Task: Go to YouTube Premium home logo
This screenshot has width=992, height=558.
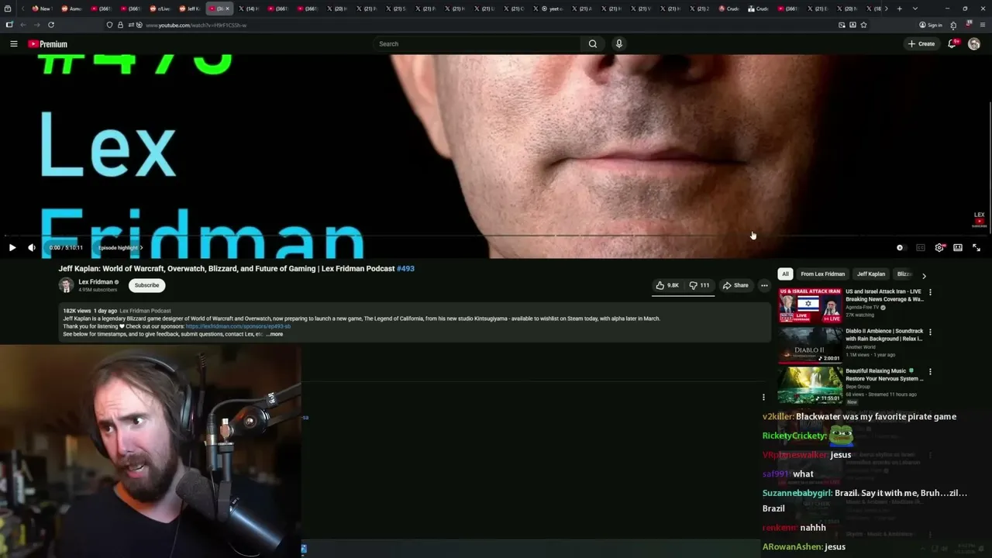Action: [x=48, y=44]
